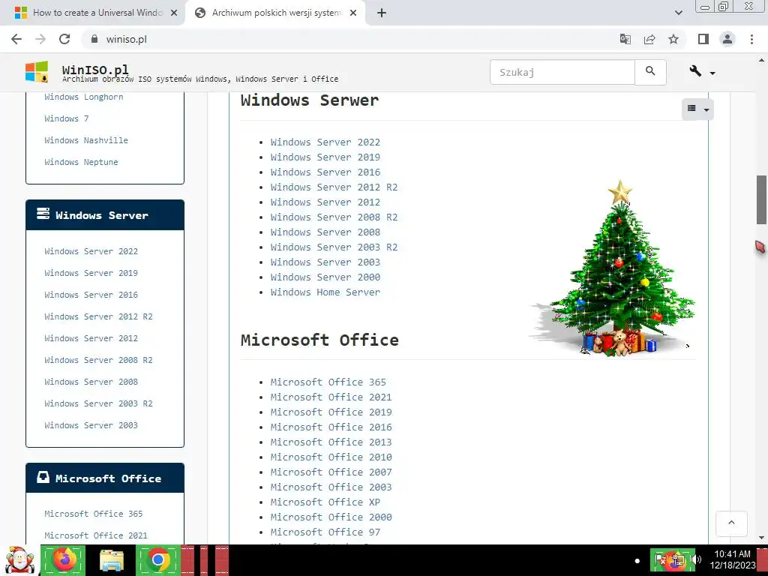Click the scroll-to-top arrow button

click(731, 523)
